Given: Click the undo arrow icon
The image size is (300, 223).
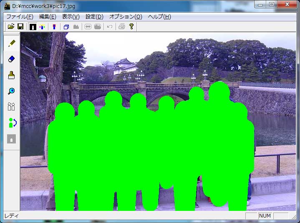Looking at the screenshot, I should click(x=110, y=27).
